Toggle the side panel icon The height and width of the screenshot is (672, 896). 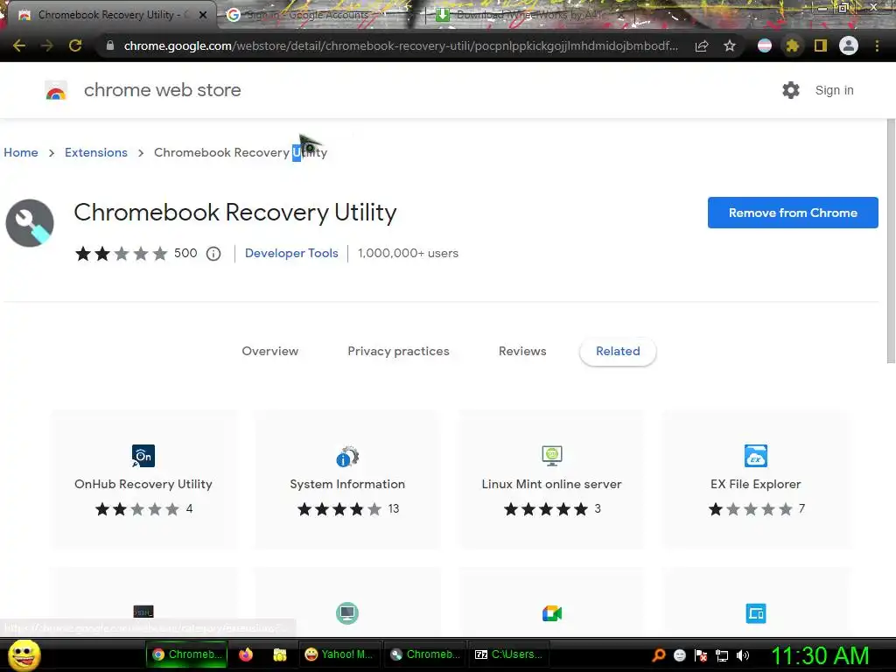821,45
